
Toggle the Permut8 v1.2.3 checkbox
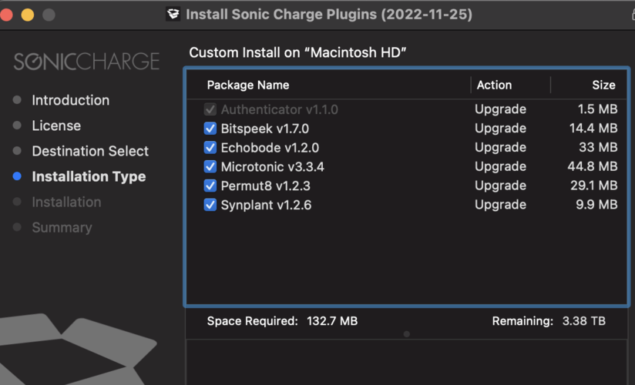[x=210, y=186]
